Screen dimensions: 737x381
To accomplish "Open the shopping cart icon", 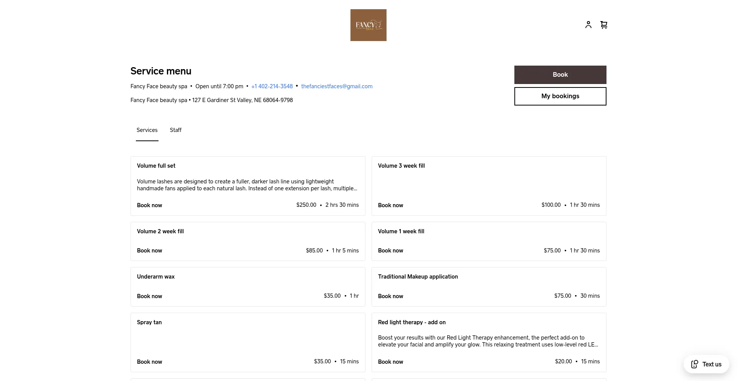I will (604, 25).
